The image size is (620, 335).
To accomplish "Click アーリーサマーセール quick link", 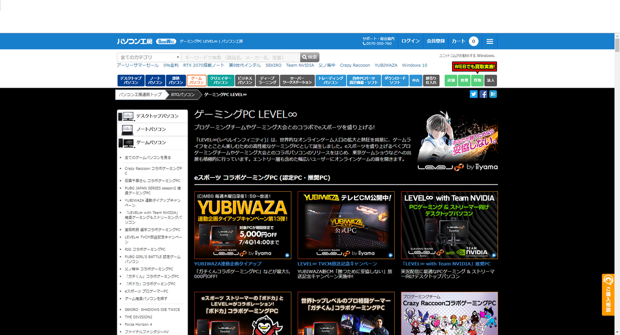I will coord(138,65).
